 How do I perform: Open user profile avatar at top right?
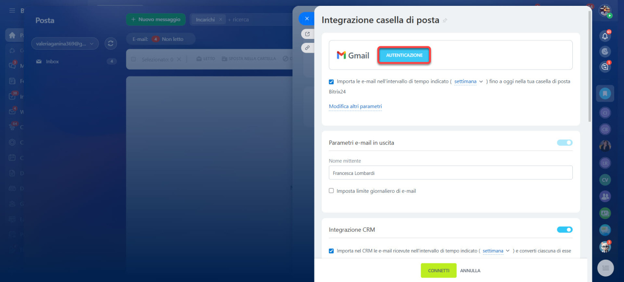[x=605, y=11]
